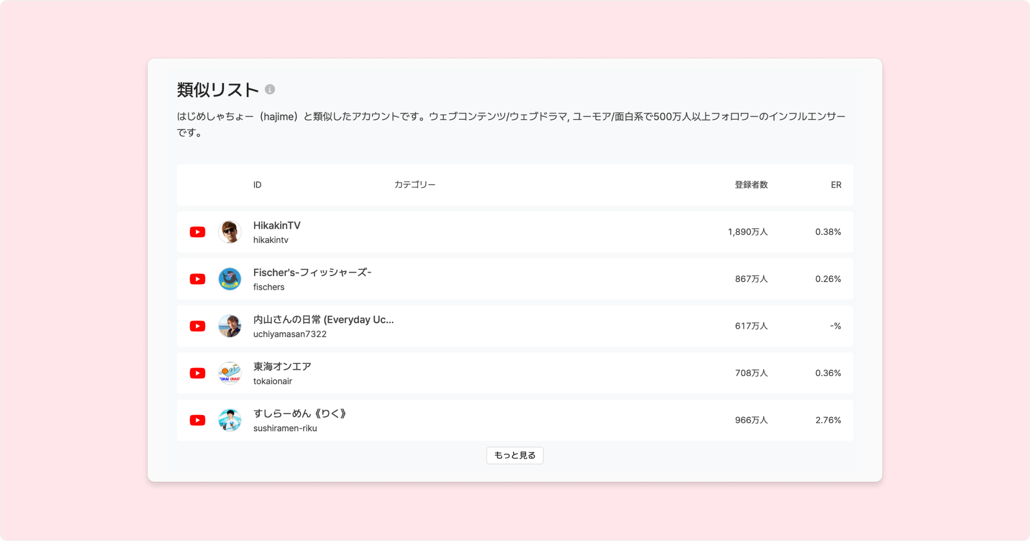
Task: Click YouTube icon in Fischer's row
Action: [197, 279]
